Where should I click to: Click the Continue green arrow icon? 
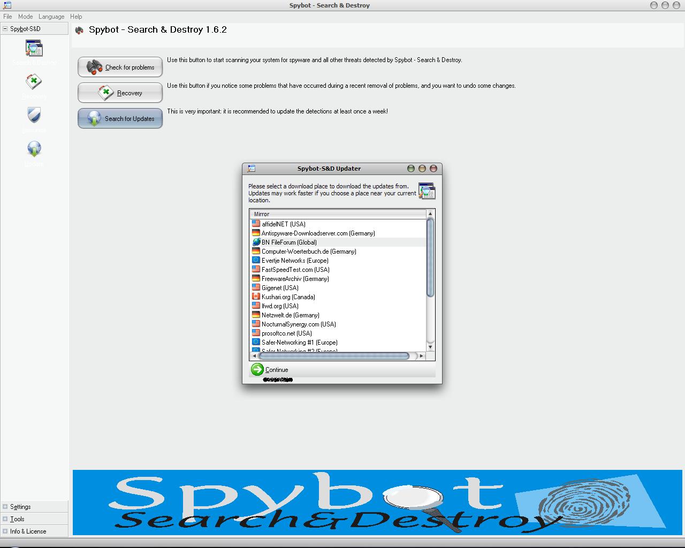257,369
